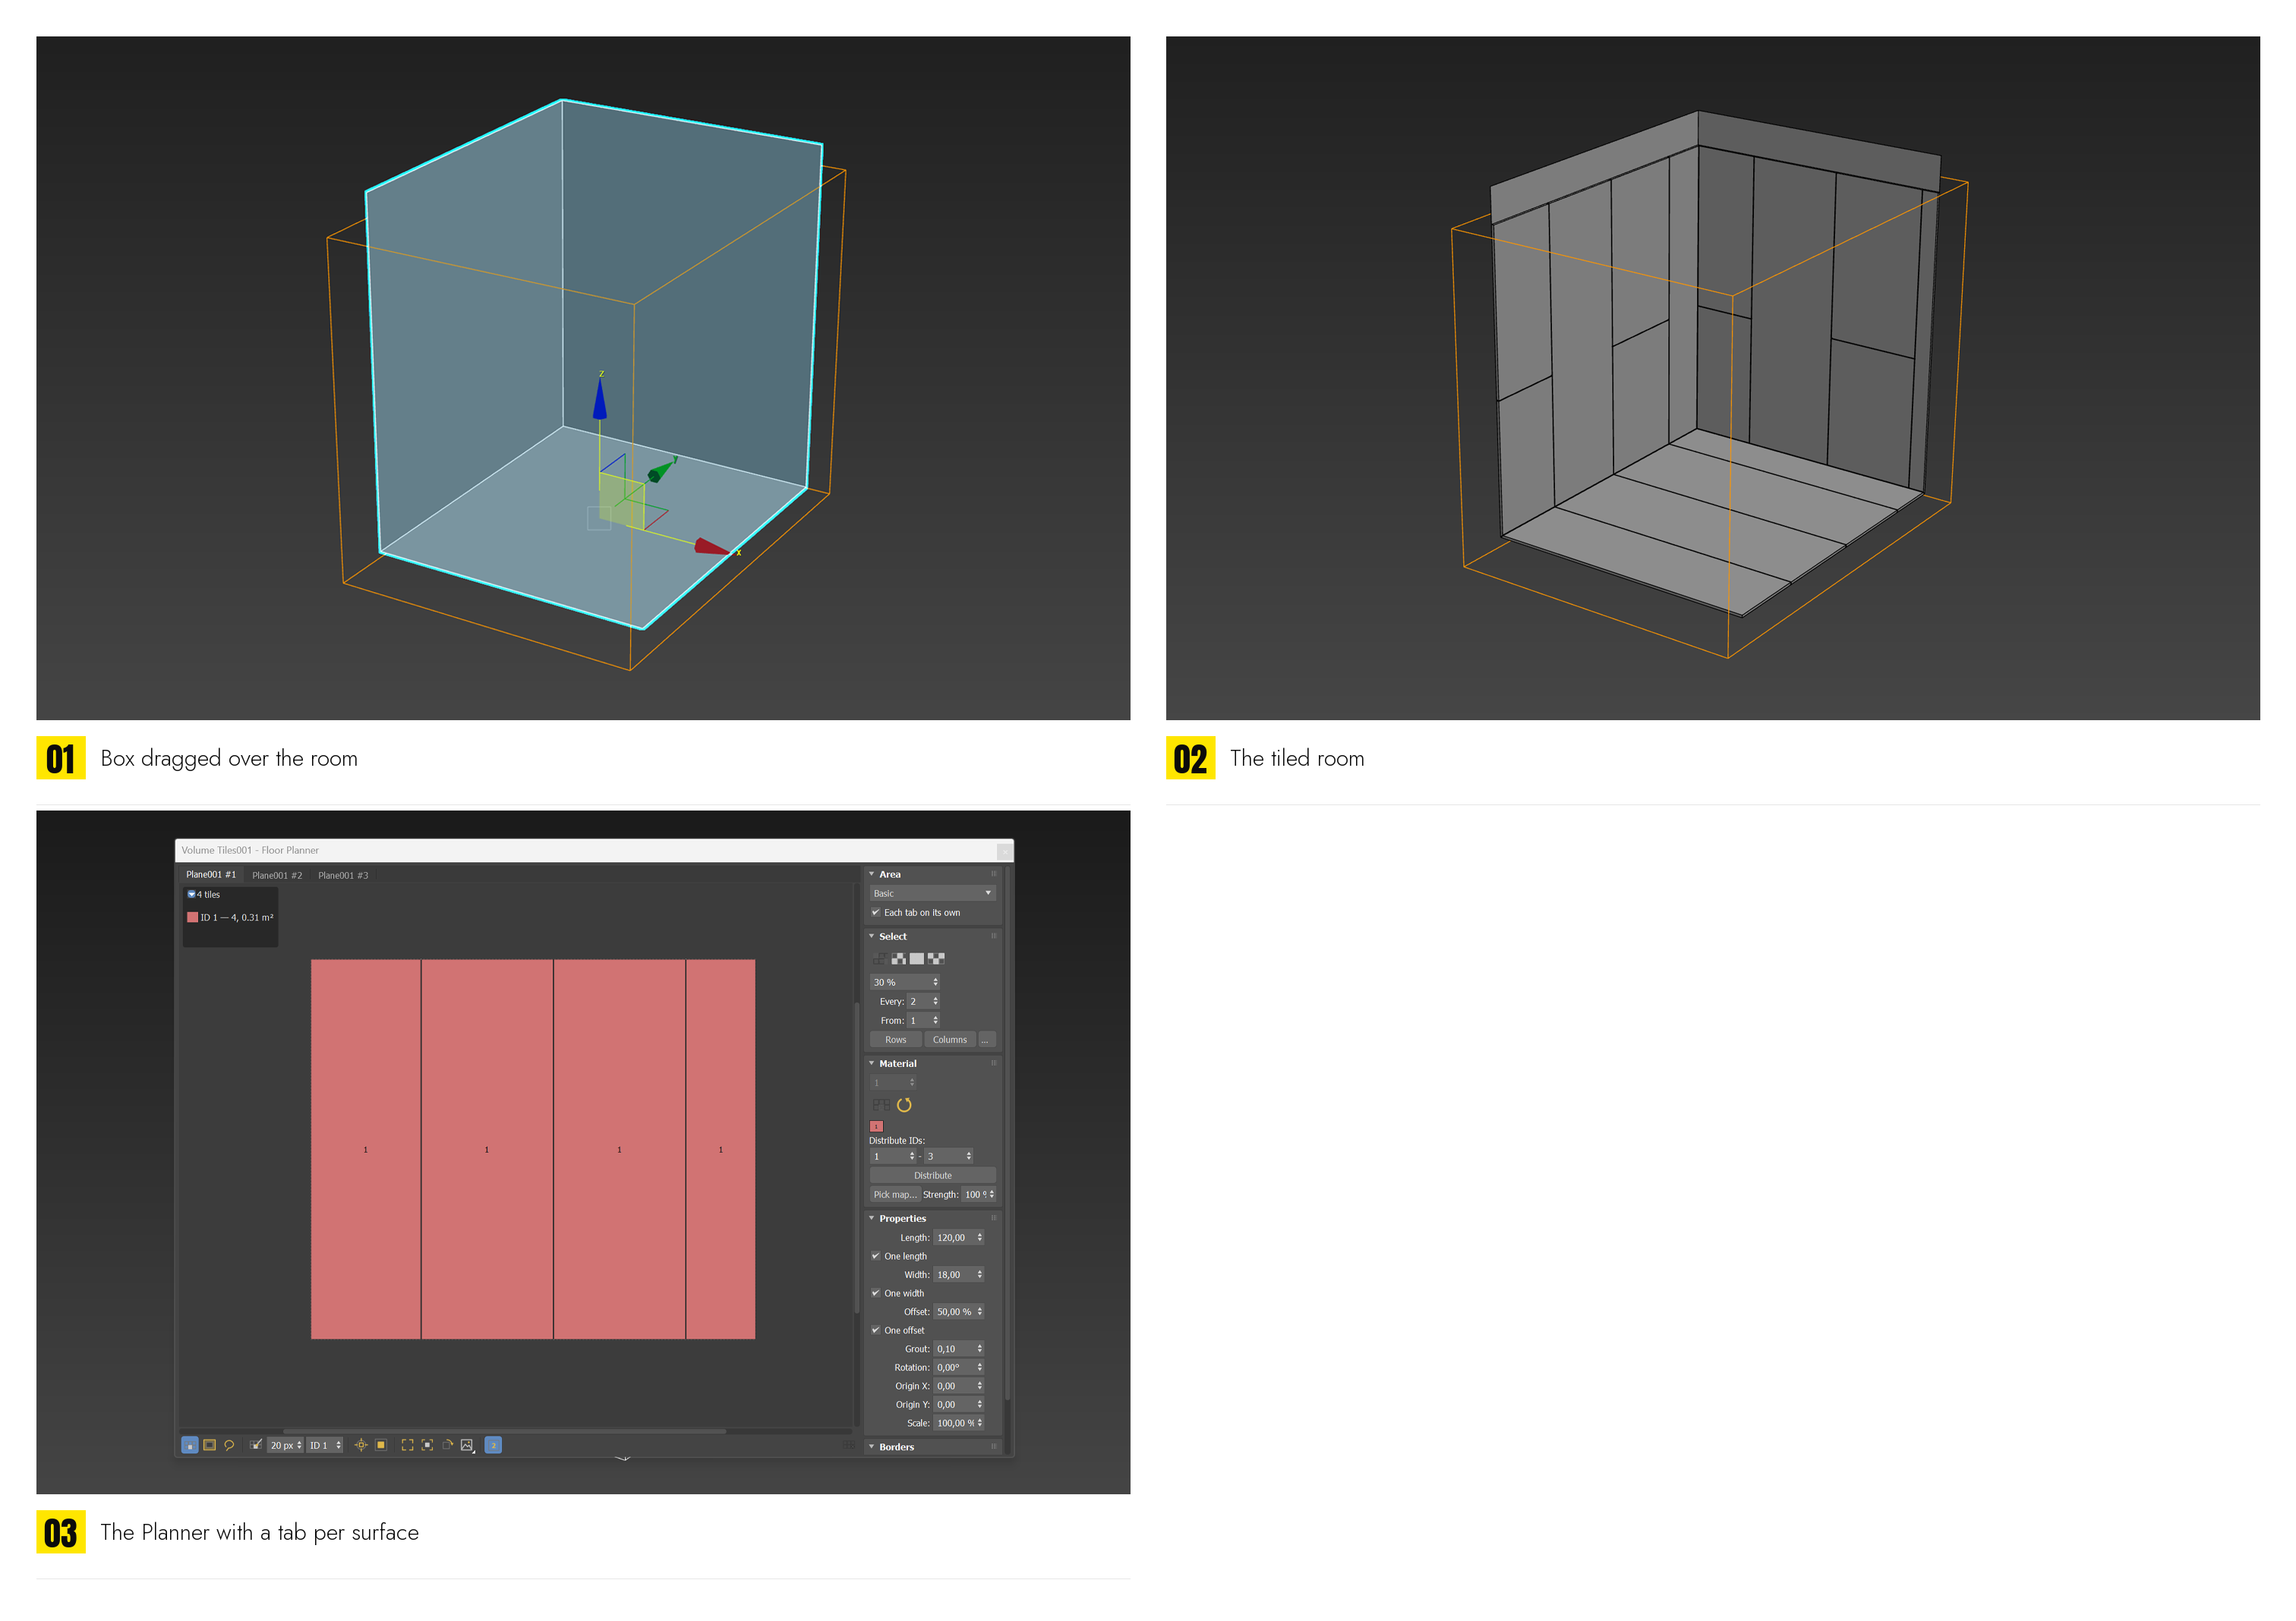The image size is (2296, 1621).
Task: Click the yellow reset material arrow
Action: click(904, 1104)
